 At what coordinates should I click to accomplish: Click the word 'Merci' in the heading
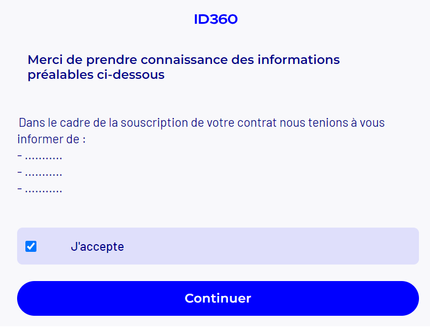45,60
